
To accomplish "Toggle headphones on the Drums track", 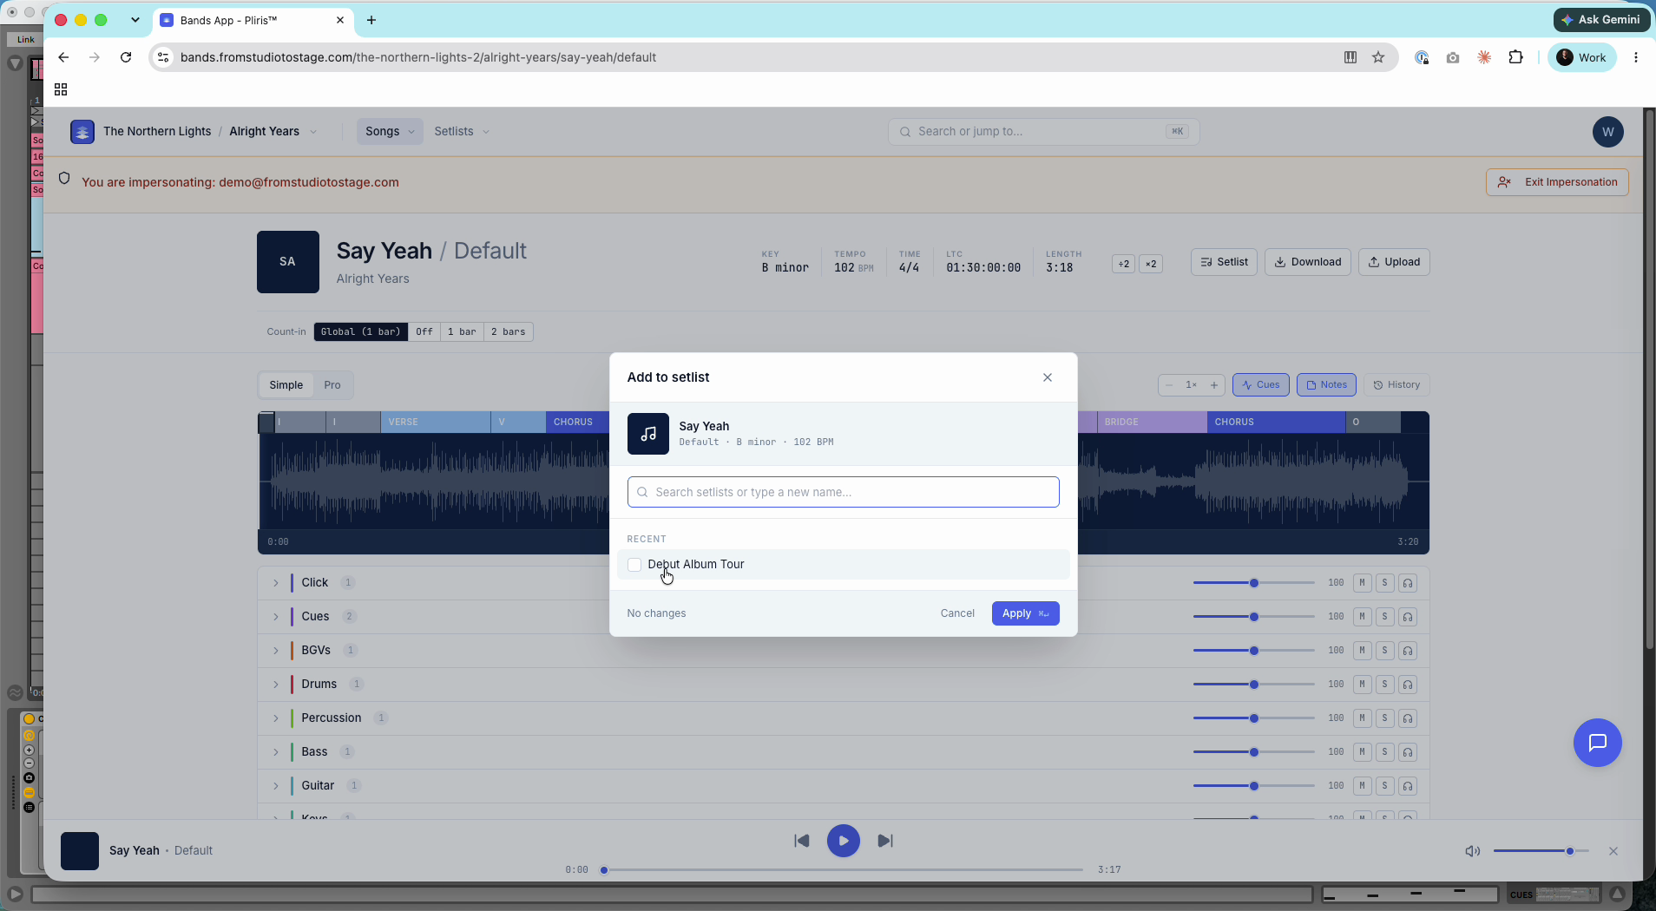I will click(1408, 685).
